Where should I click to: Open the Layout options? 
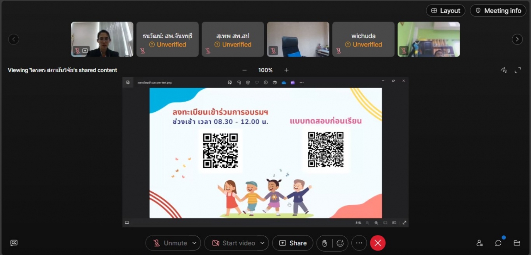446,11
